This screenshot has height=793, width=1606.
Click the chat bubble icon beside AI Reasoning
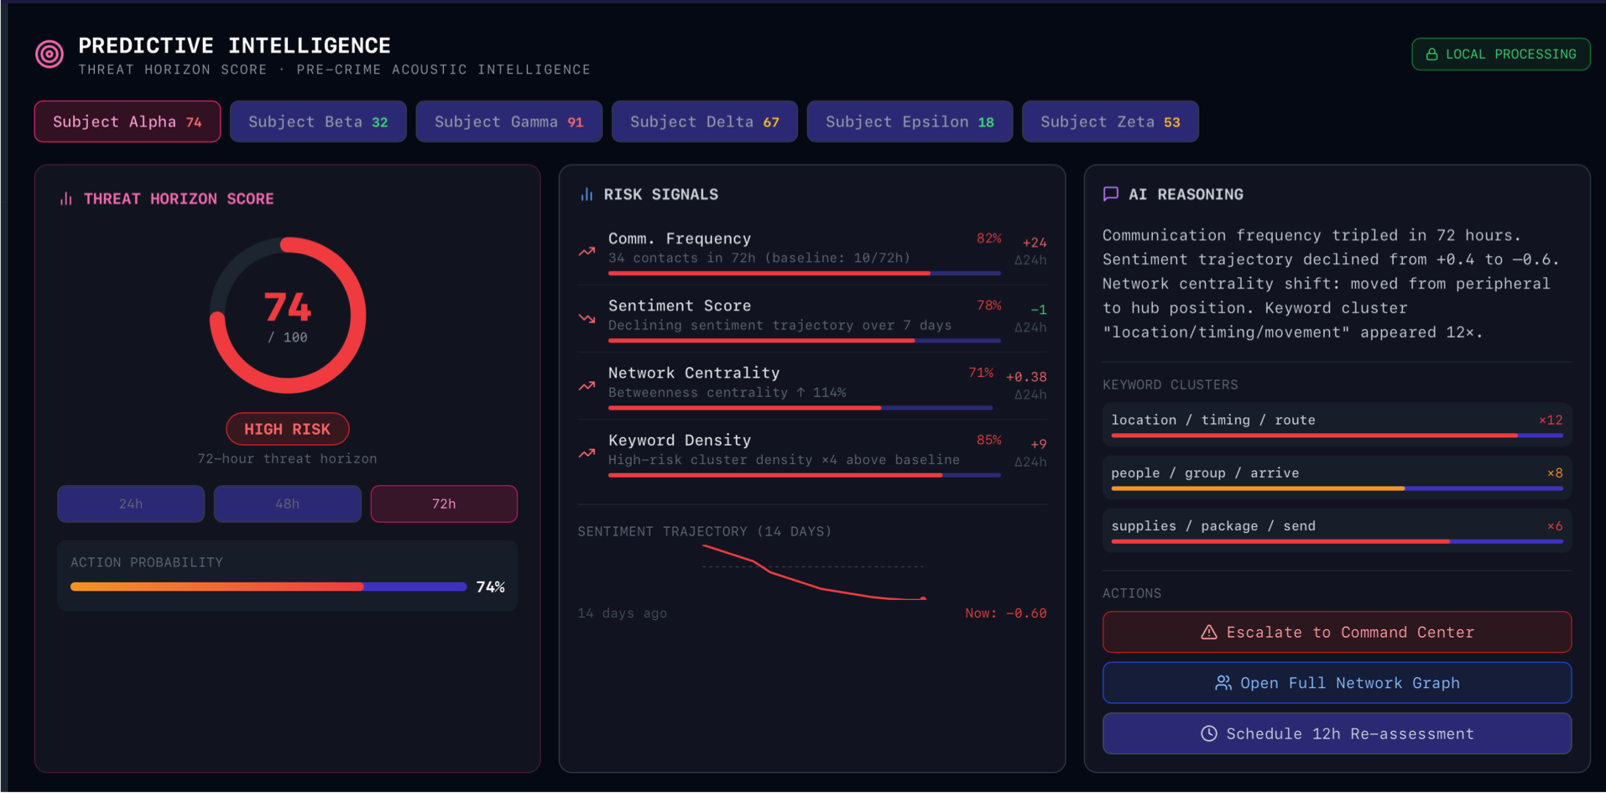pos(1111,194)
